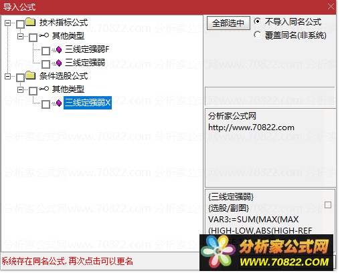Click the key icon under 技术指标公式
340x273 pixels.
coord(44,35)
